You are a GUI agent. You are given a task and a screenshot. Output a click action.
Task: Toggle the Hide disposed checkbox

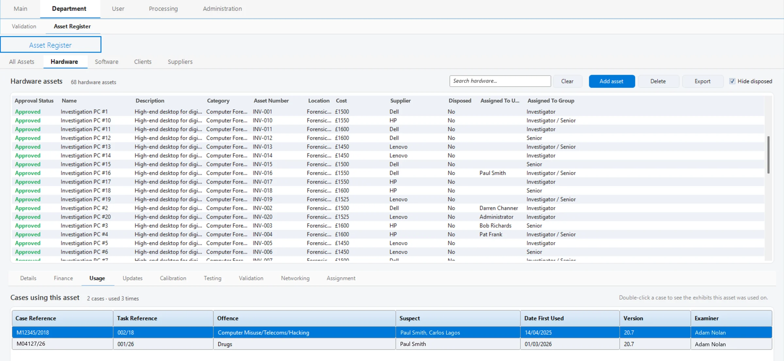tap(732, 81)
